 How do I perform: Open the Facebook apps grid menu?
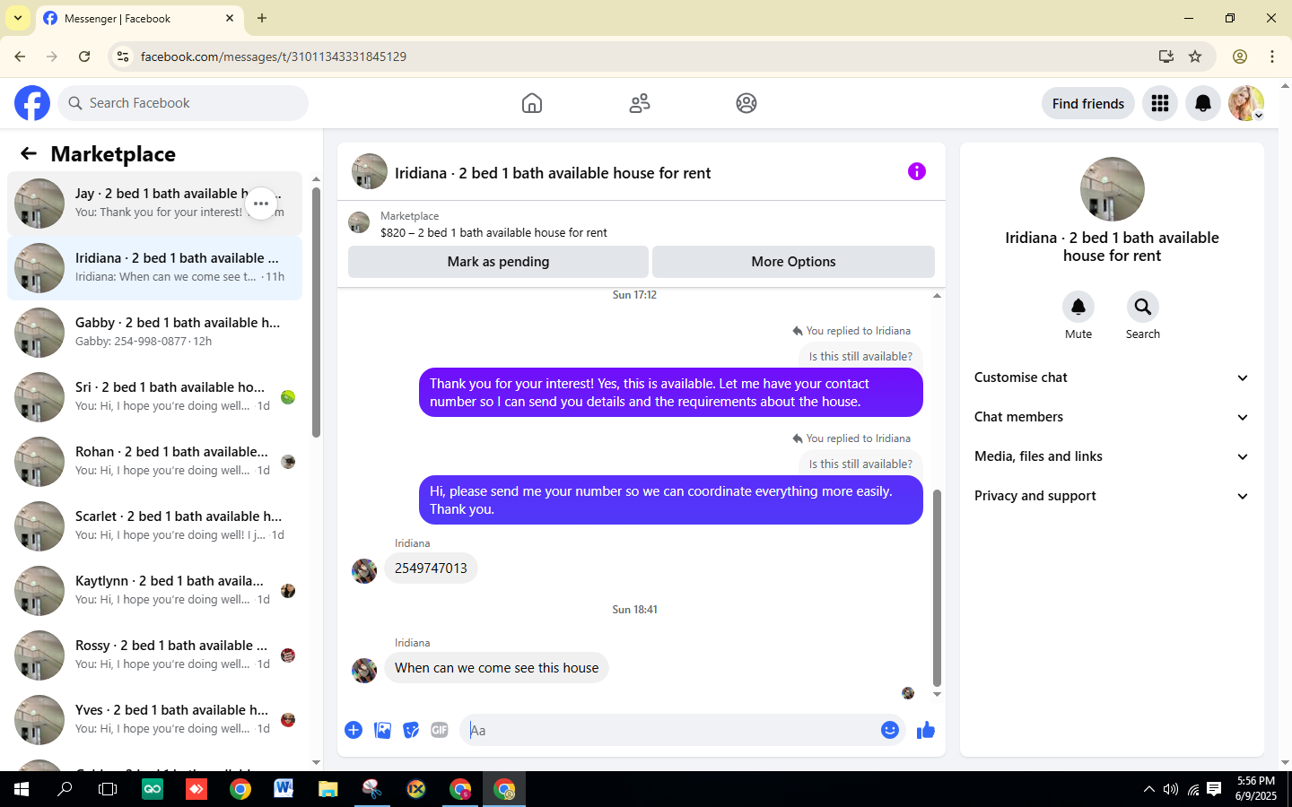click(x=1160, y=103)
